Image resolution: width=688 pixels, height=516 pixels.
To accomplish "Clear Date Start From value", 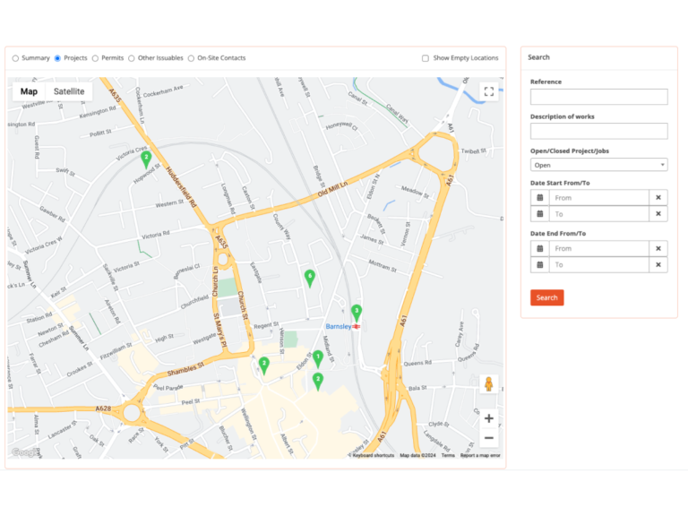I will [658, 197].
